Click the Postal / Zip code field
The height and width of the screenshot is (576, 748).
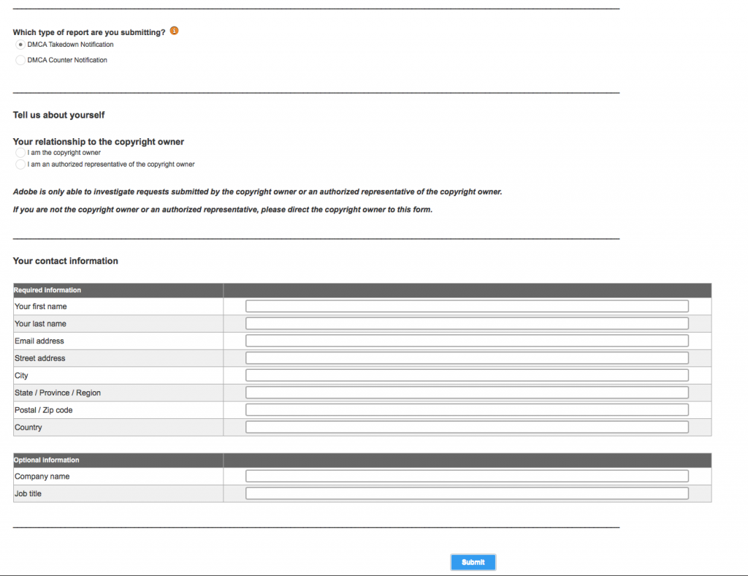point(467,410)
